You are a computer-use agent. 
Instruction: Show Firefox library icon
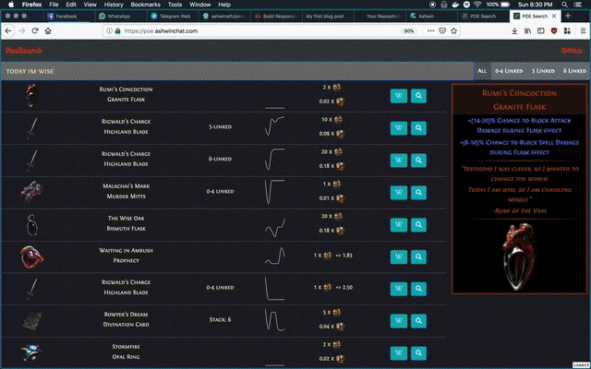[x=527, y=30]
